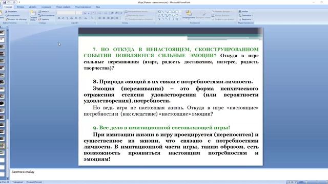This screenshot has width=328, height=184.
Task: Open the Insert (Вставка) ribbon tab
Action: click(20, 7)
